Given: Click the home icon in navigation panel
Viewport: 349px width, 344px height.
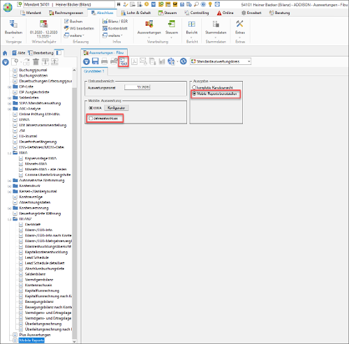Looking at the screenshot, I should click(x=5, y=53).
